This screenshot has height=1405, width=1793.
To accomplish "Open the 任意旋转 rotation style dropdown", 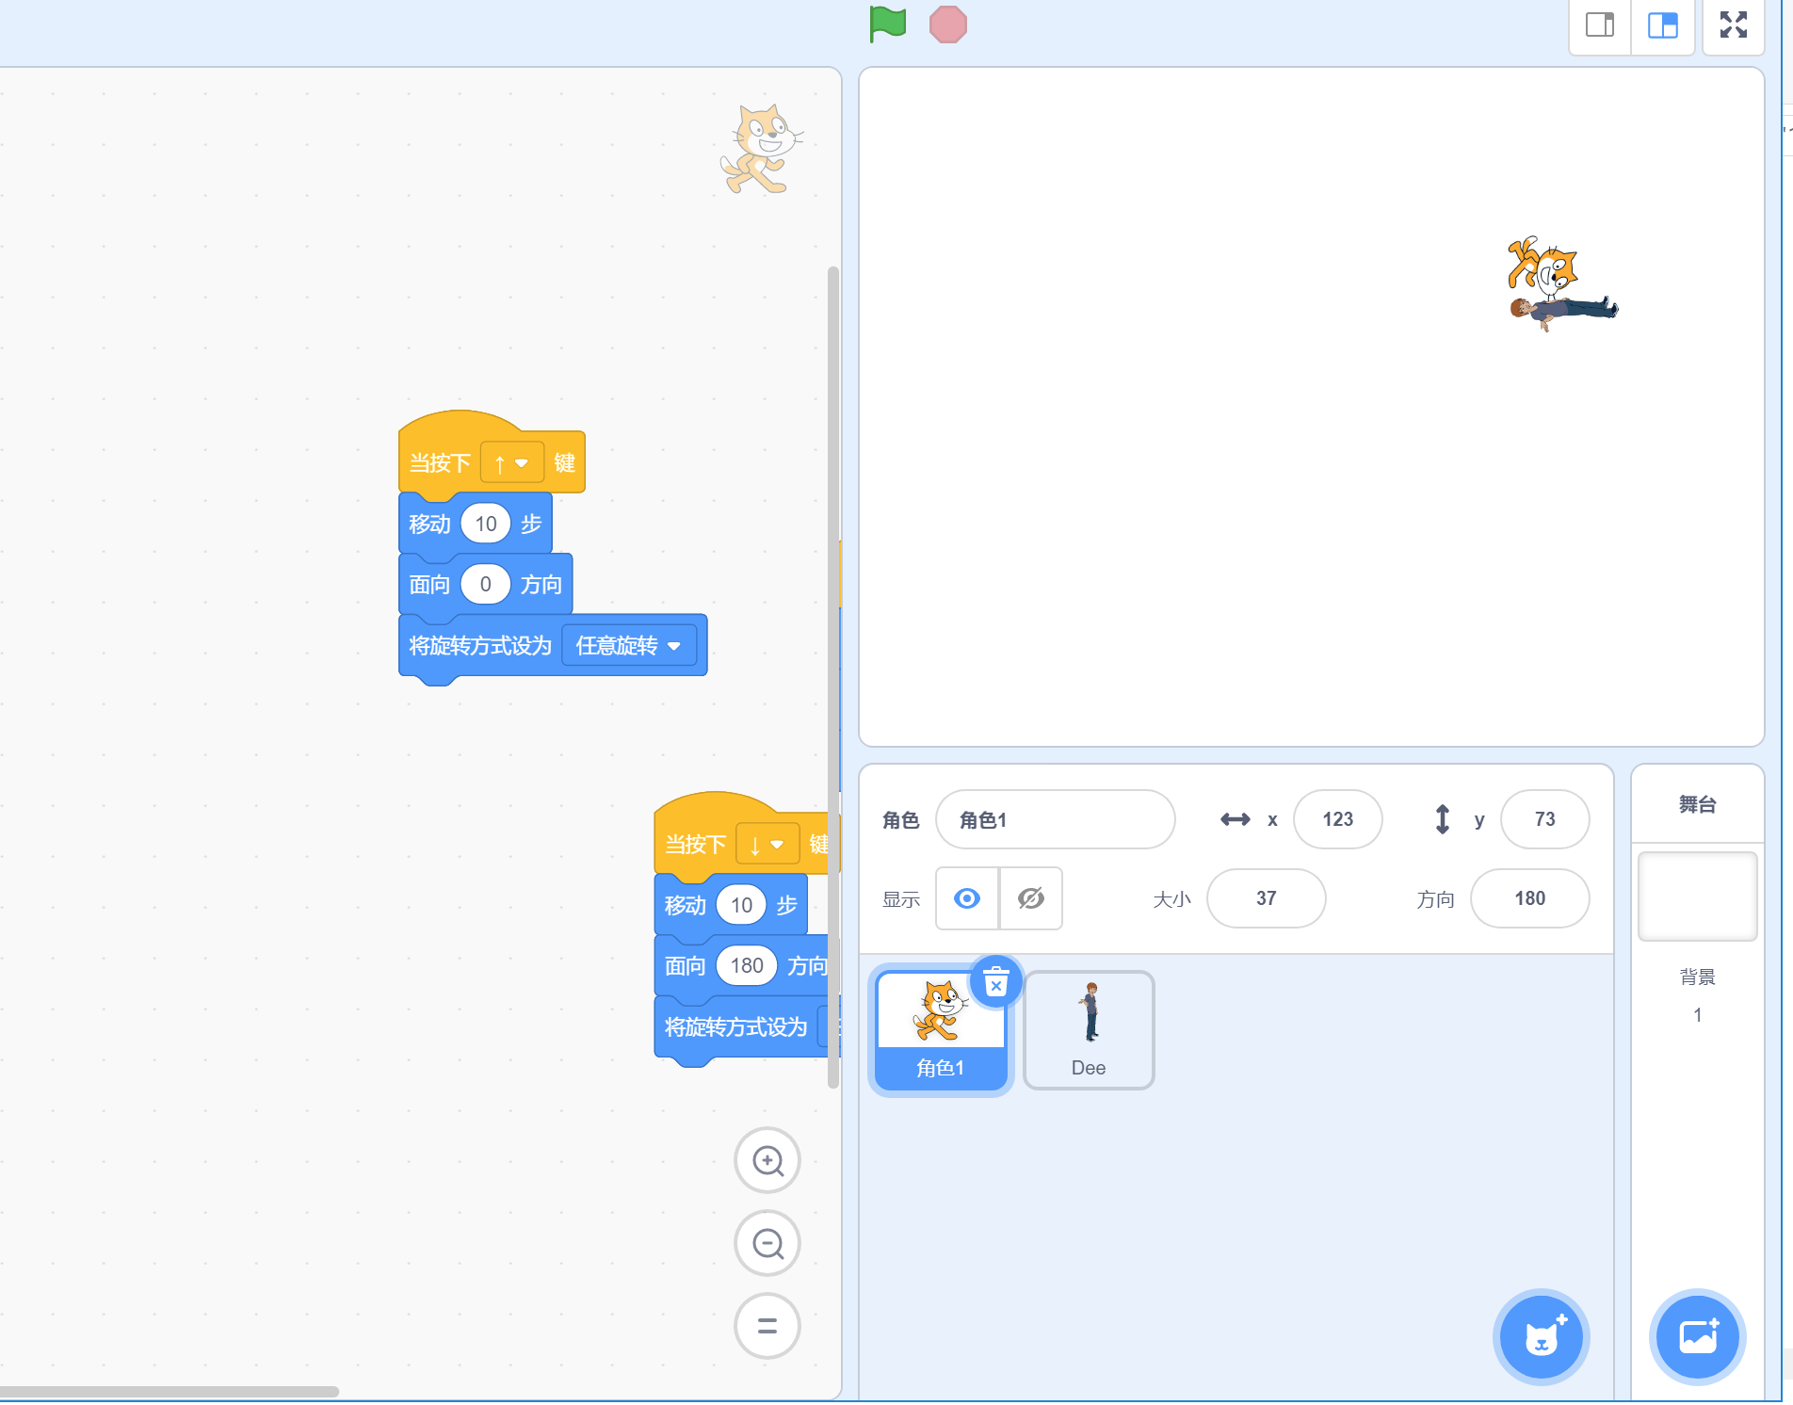I will pyautogui.click(x=629, y=645).
